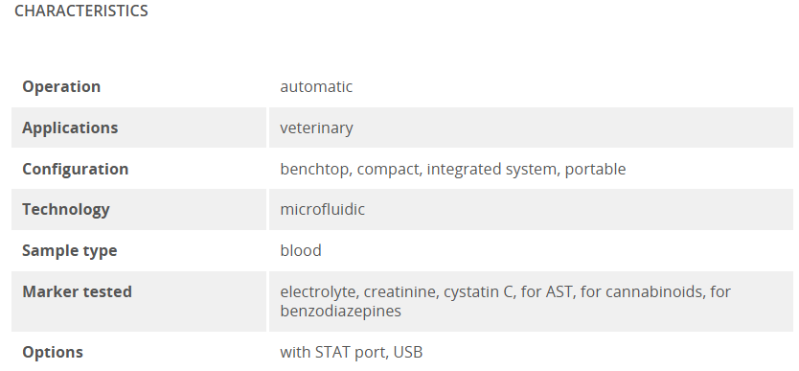This screenshot has width=799, height=371.
Task: Click 'benchtop' in the Configuration values
Action: point(314,169)
